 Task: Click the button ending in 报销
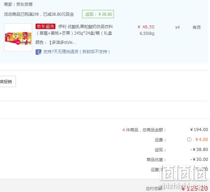pyautogui.click(x=8, y=81)
